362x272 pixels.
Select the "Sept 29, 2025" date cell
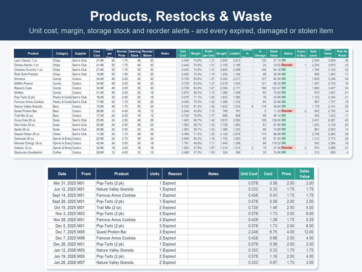tap(62, 201)
